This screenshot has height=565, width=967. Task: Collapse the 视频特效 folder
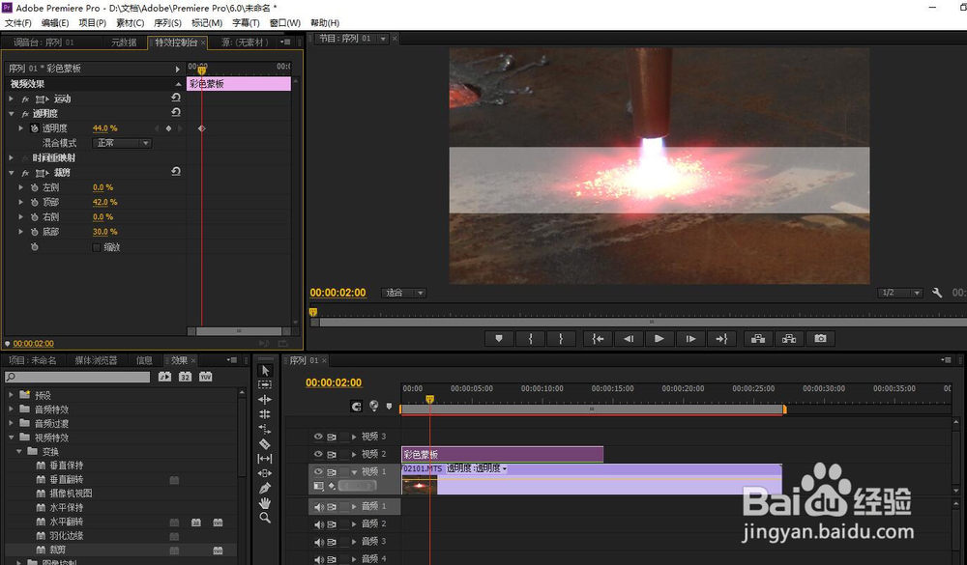click(11, 438)
